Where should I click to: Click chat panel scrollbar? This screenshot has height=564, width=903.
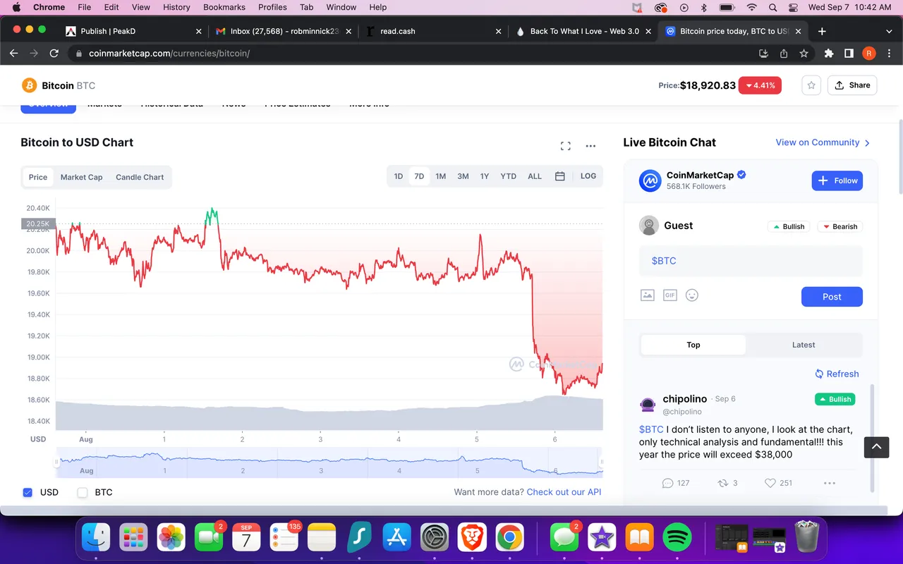tap(871, 437)
